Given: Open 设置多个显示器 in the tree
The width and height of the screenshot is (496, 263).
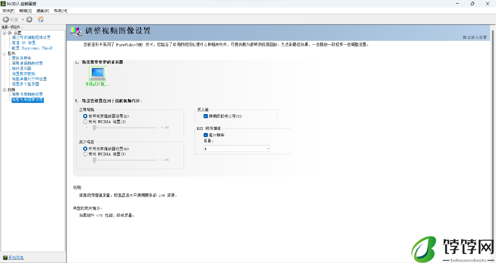Looking at the screenshot, I should point(25,84).
